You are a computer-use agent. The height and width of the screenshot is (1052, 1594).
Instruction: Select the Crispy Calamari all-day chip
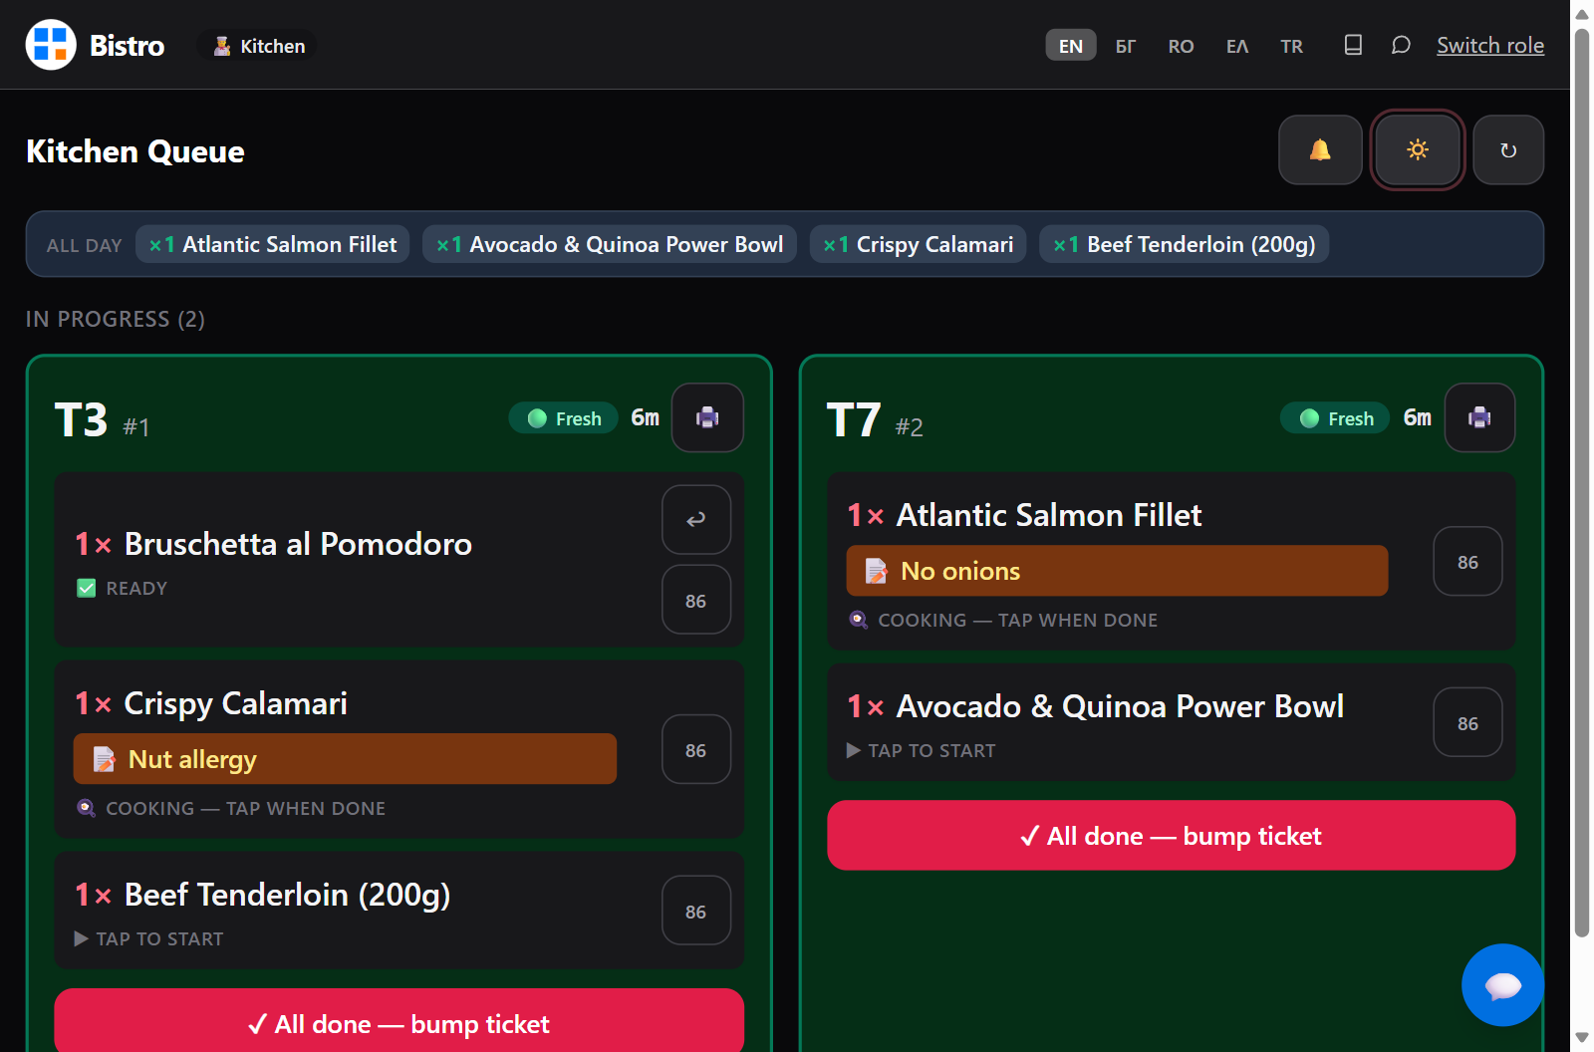click(x=918, y=244)
